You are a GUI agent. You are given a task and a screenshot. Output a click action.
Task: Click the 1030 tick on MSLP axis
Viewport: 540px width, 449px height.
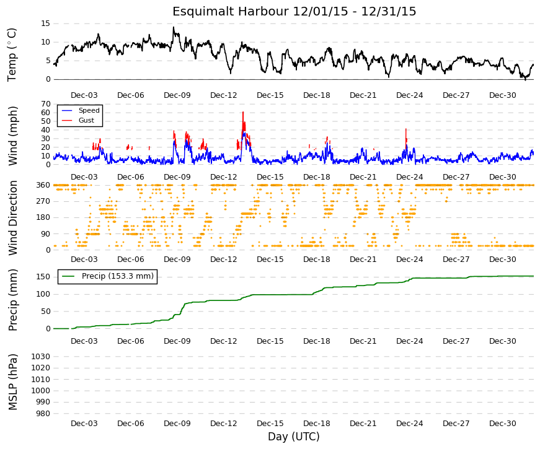(x=41, y=357)
